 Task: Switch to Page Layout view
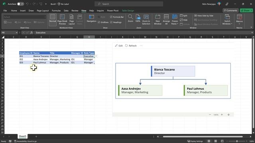72,19
